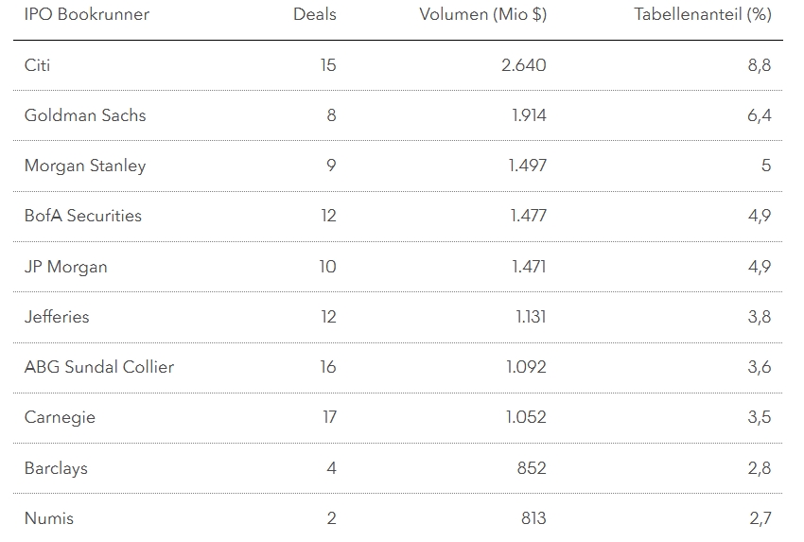This screenshot has width=804, height=542.
Task: Click Barclays volume value 852
Action: pyautogui.click(x=532, y=468)
